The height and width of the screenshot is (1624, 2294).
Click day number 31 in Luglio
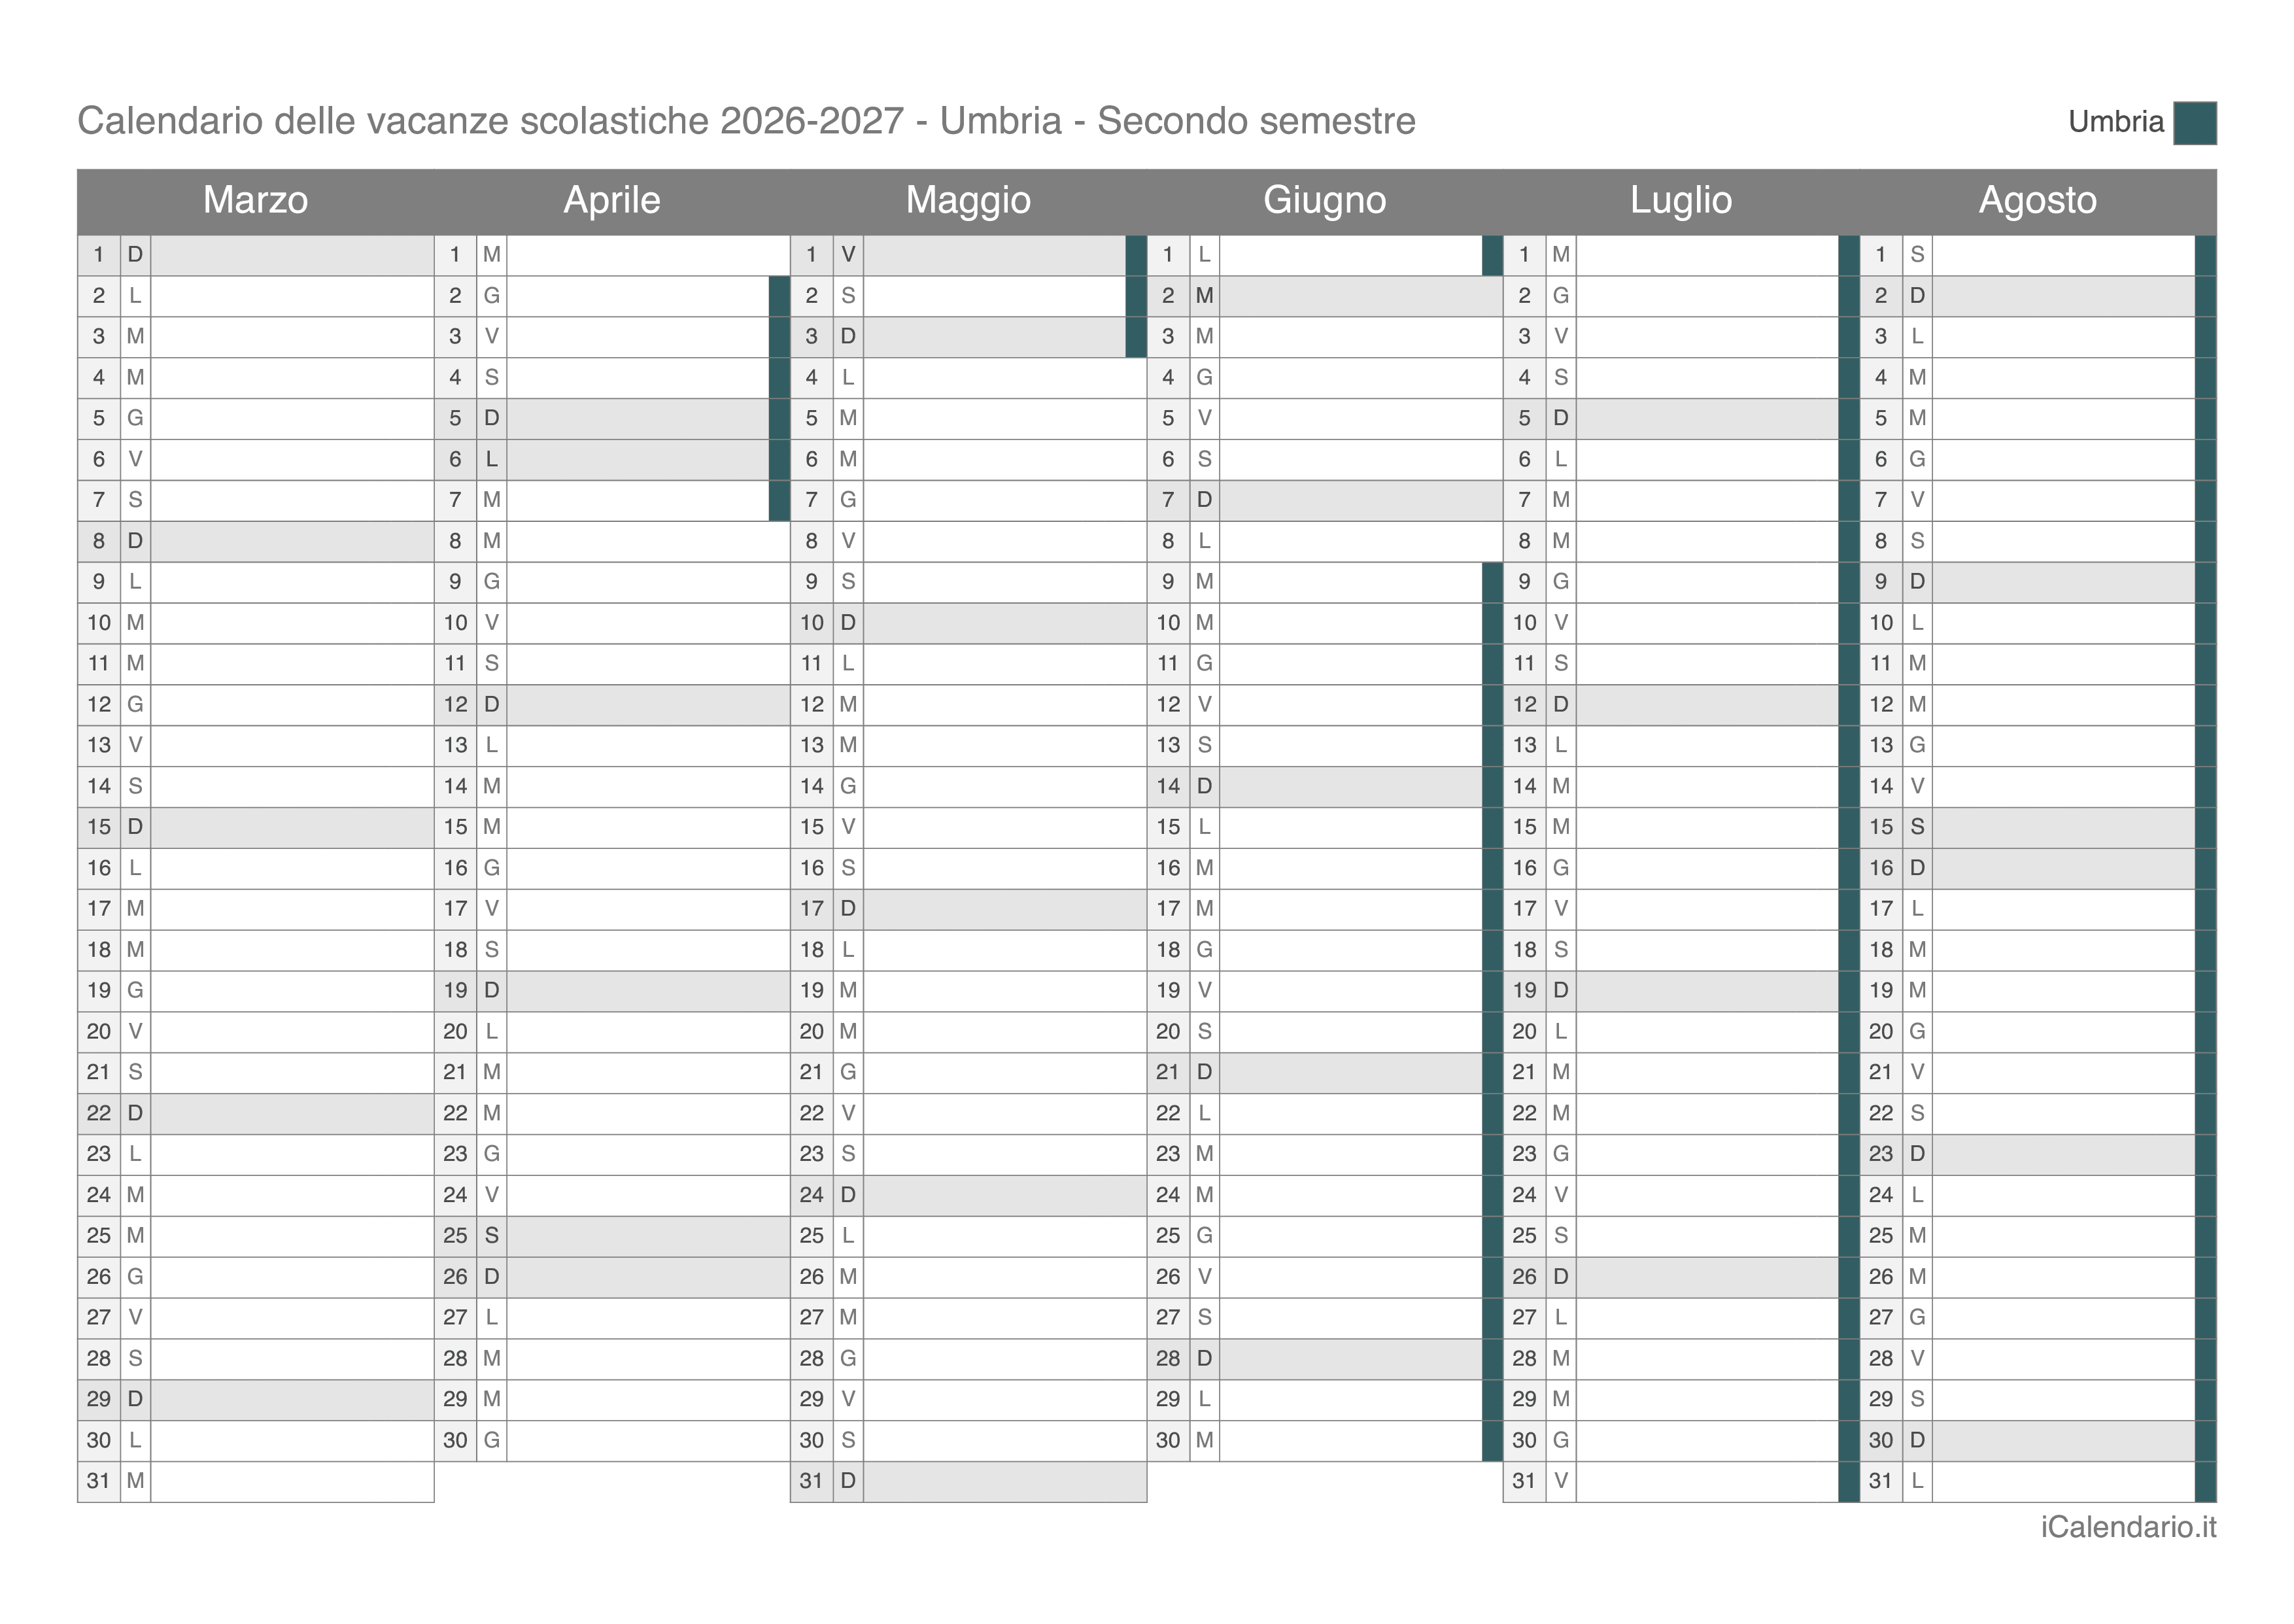click(x=1524, y=1481)
